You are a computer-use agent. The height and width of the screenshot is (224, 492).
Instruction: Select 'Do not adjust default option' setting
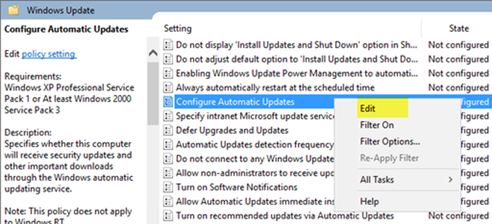pos(297,59)
